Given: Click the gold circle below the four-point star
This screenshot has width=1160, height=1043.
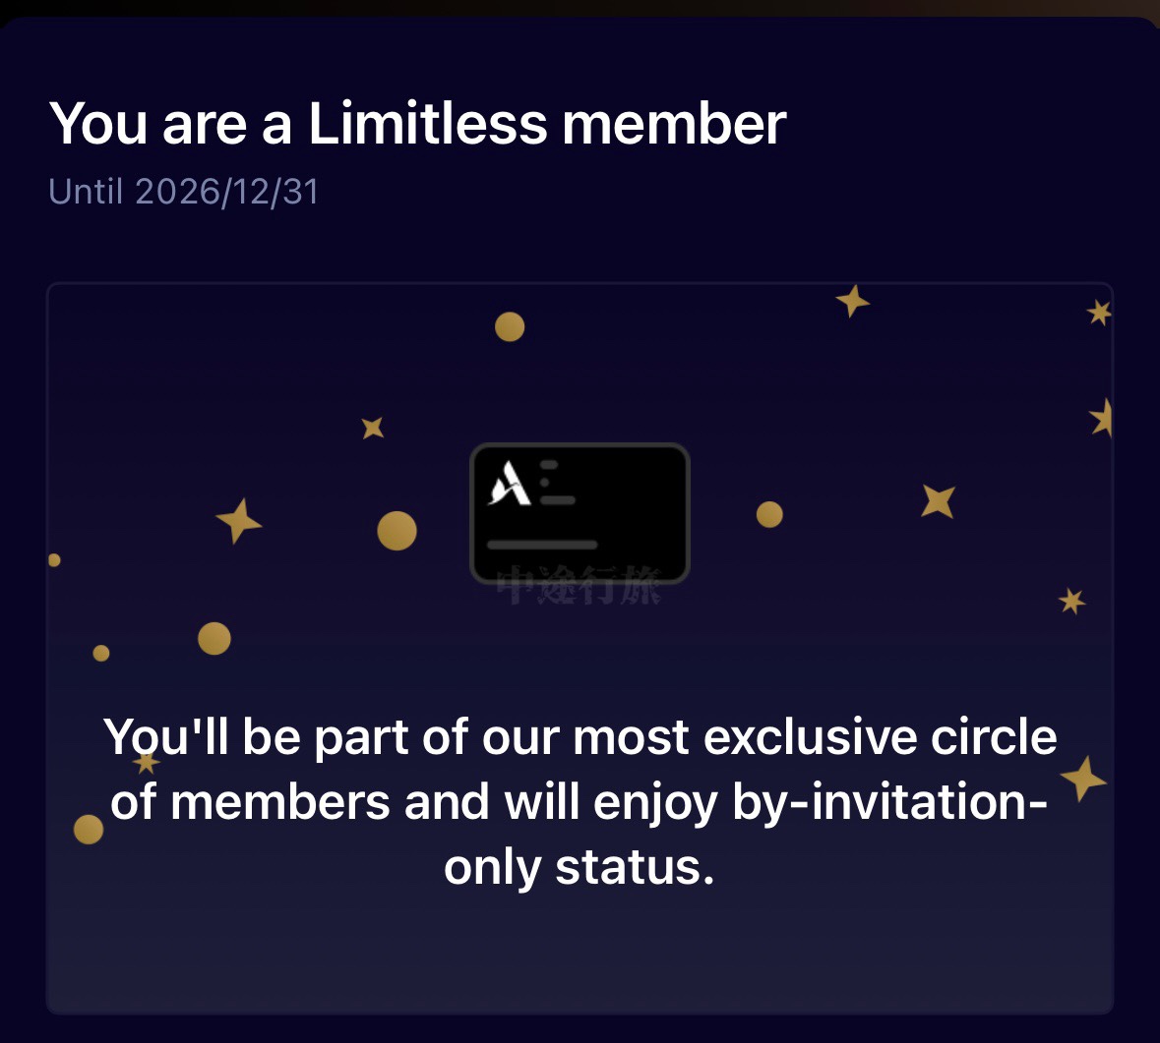Looking at the screenshot, I should point(214,638).
